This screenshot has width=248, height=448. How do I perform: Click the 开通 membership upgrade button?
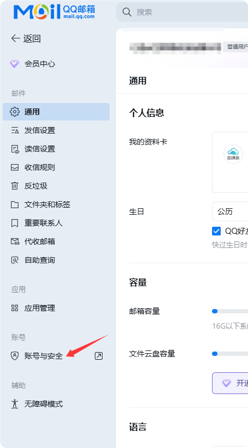tap(230, 383)
